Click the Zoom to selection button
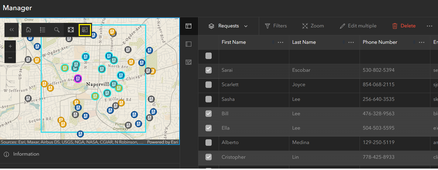 (313, 26)
